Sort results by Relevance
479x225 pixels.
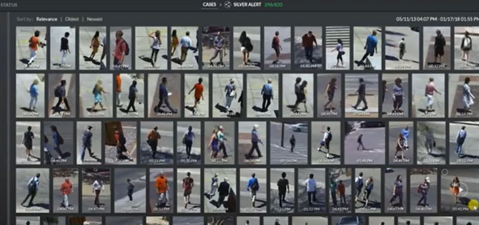tap(47, 19)
